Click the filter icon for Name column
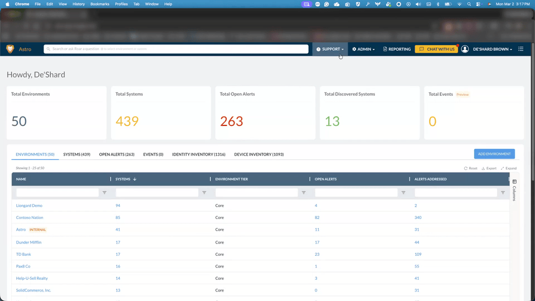This screenshot has width=535, height=301. pos(104,192)
